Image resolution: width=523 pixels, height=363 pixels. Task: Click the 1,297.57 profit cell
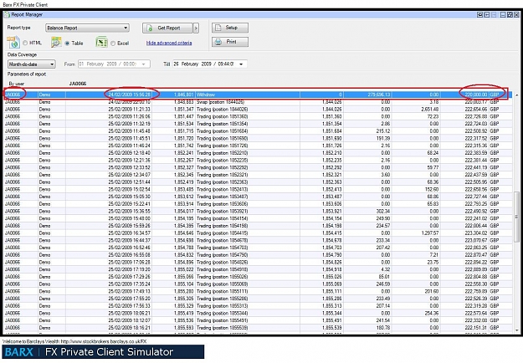tap(430, 233)
